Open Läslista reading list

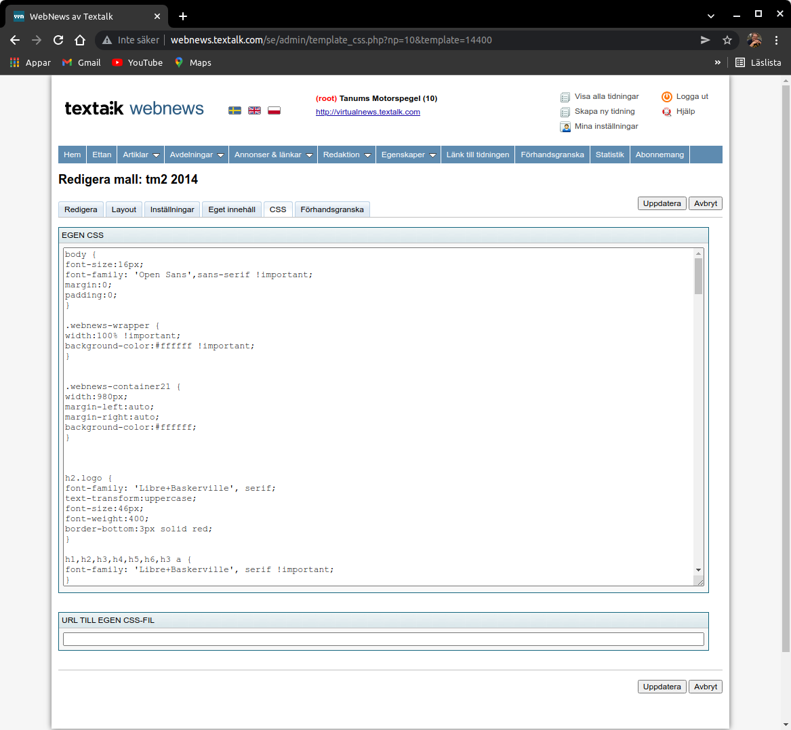(x=758, y=62)
